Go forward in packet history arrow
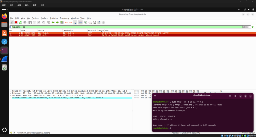This screenshot has width=256, height=137. tap(57, 22)
